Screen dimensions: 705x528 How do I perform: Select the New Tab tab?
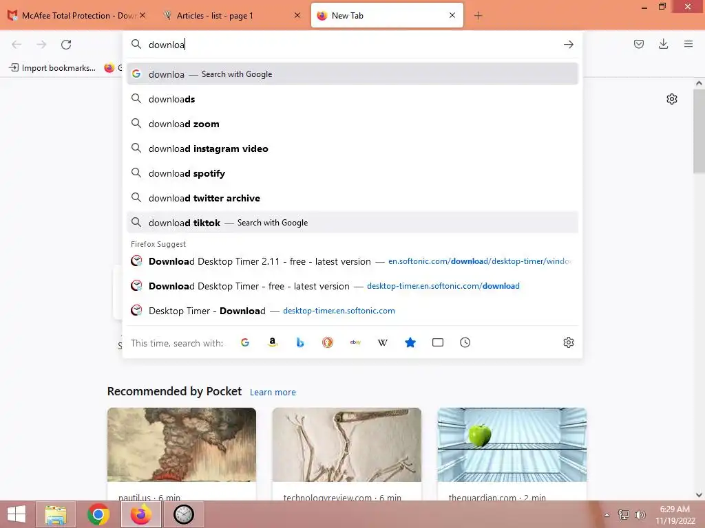(387, 16)
